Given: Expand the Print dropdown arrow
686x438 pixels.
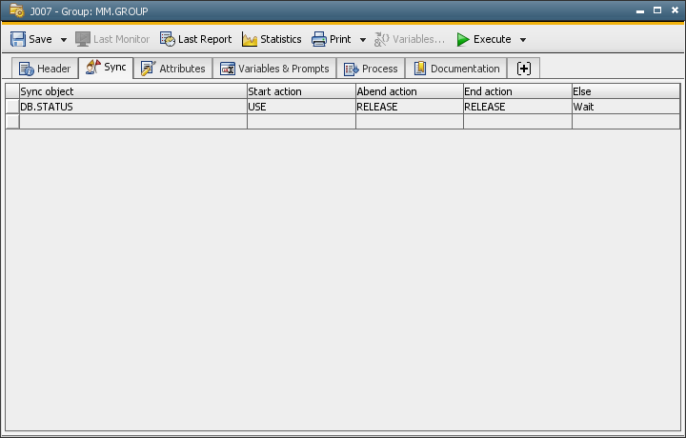Looking at the screenshot, I should [x=363, y=40].
